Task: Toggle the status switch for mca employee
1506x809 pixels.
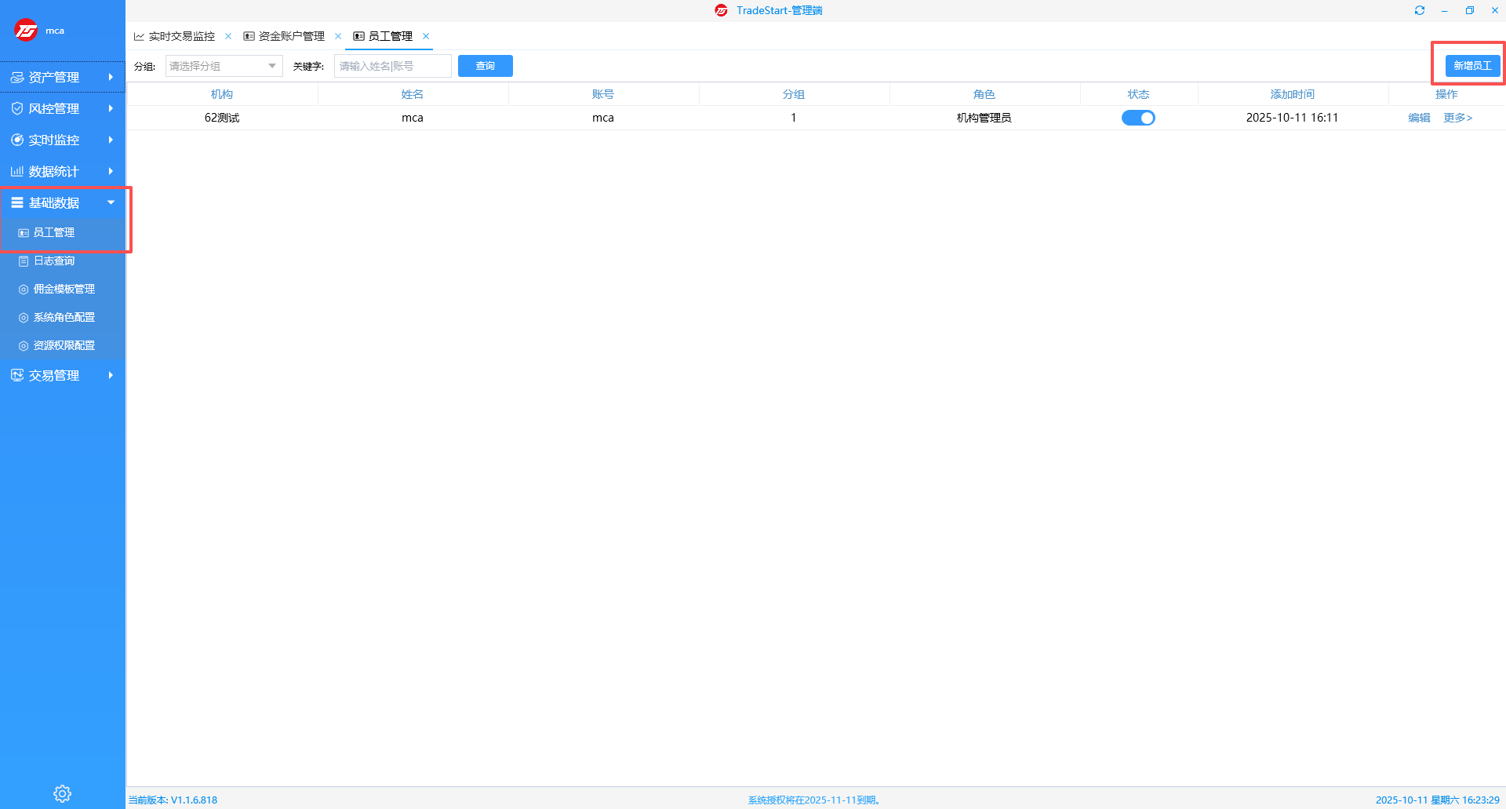Action: click(1138, 118)
